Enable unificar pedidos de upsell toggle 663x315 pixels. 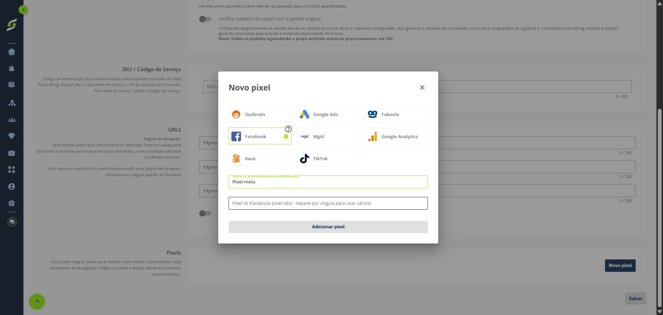205,19
